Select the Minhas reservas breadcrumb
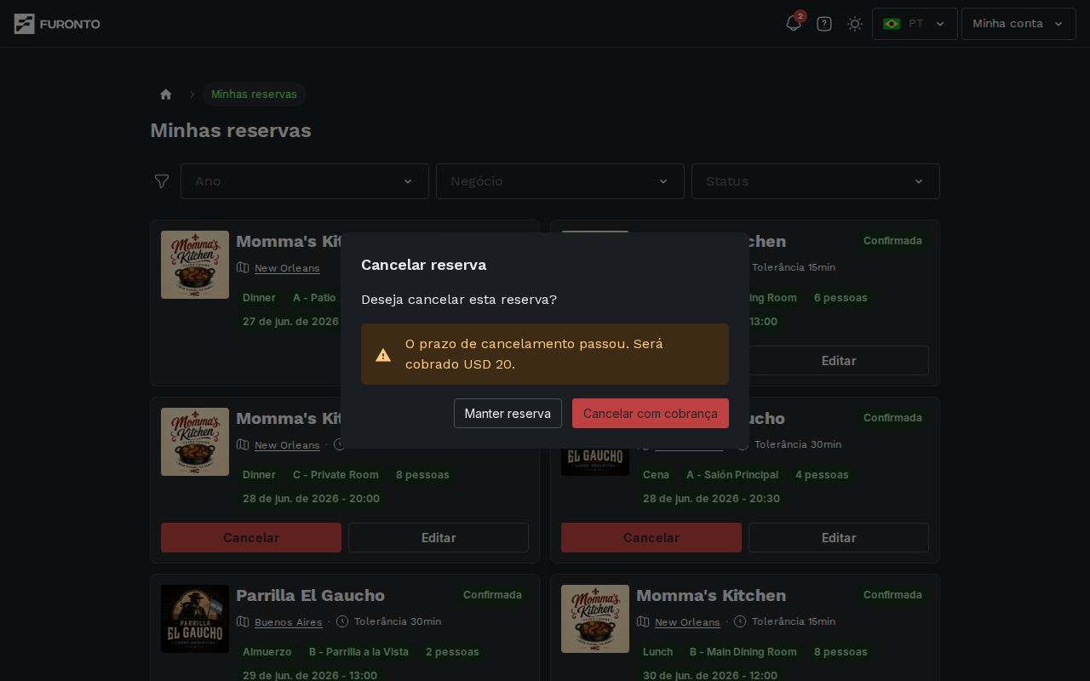Image resolution: width=1090 pixels, height=681 pixels. (x=254, y=94)
